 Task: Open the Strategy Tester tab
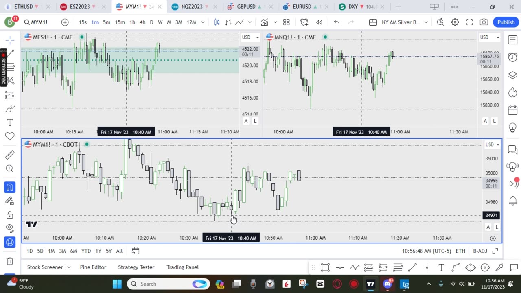136,267
